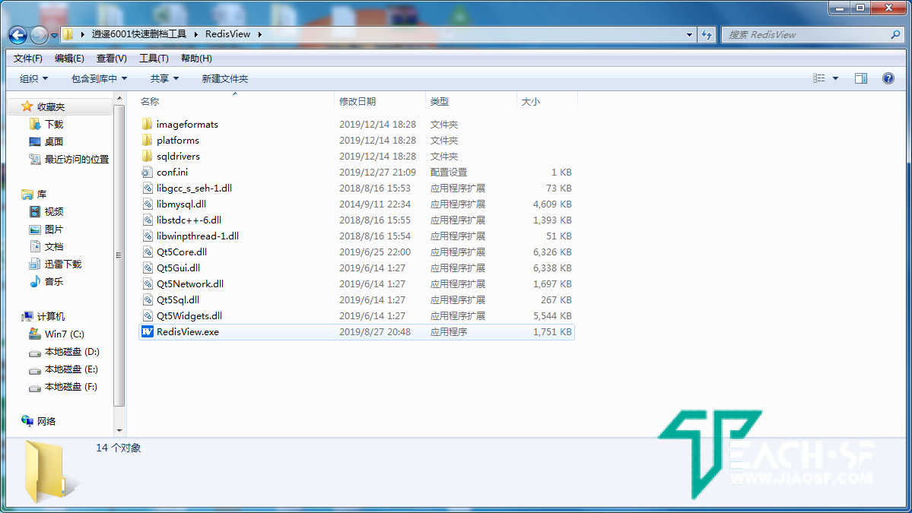Open the address bar history dropdown
The image size is (912, 513).
(688, 34)
